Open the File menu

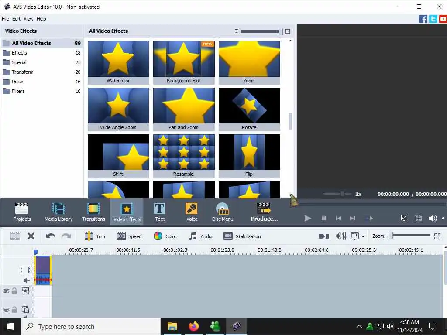click(5, 19)
